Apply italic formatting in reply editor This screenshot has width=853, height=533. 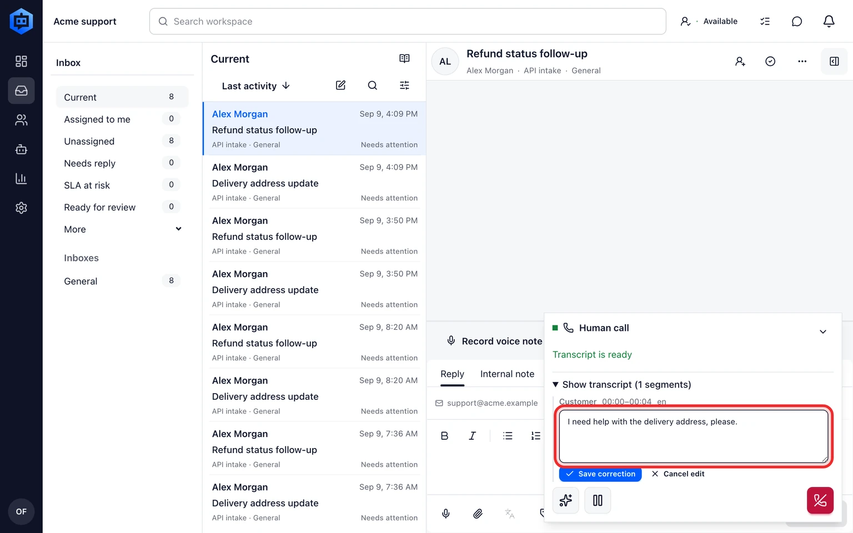pos(472,436)
